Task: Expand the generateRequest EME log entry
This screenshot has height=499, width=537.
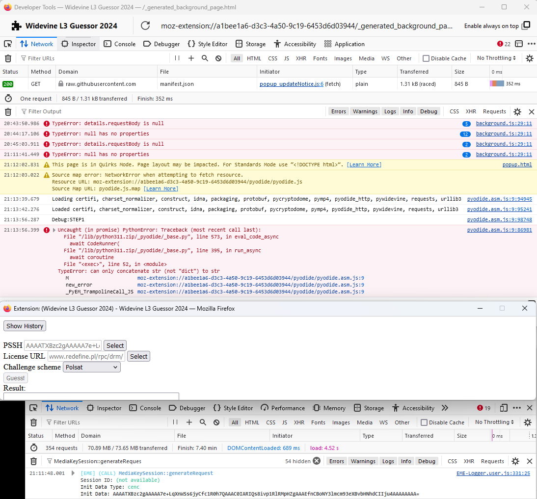Action: [73, 473]
